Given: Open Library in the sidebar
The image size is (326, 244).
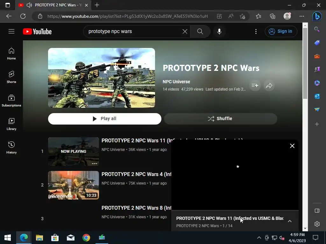Looking at the screenshot, I should click(11, 124).
